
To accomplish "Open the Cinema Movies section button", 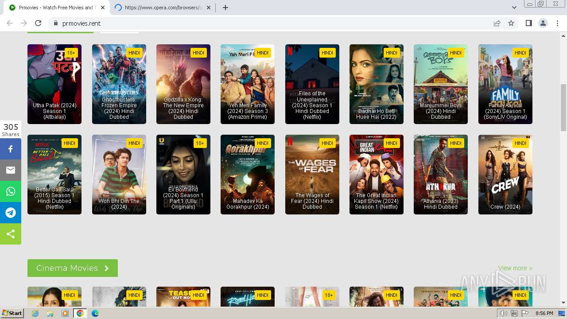I will [x=73, y=268].
